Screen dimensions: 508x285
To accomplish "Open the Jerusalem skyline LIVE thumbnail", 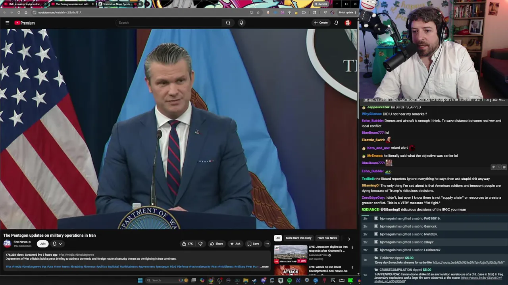I will (x=291, y=254).
